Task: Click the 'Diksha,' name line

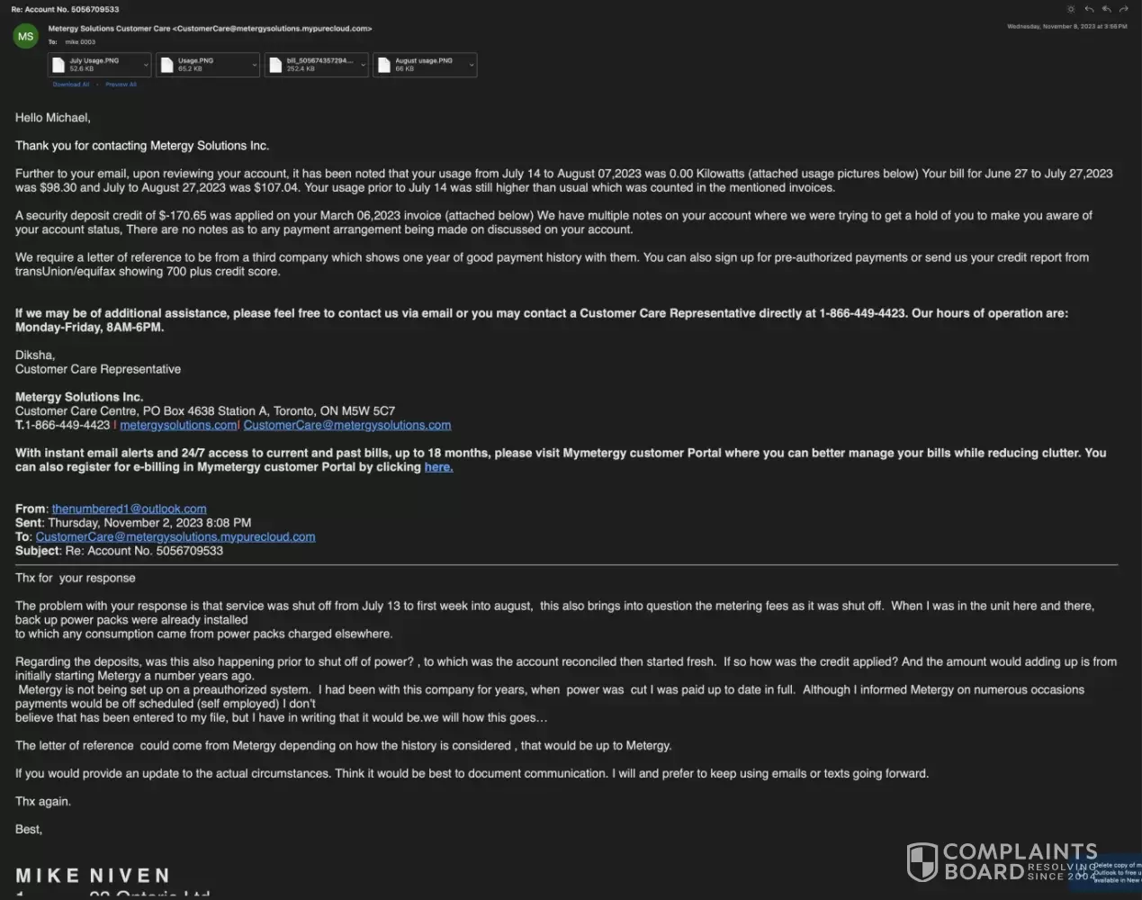Action: [x=35, y=355]
